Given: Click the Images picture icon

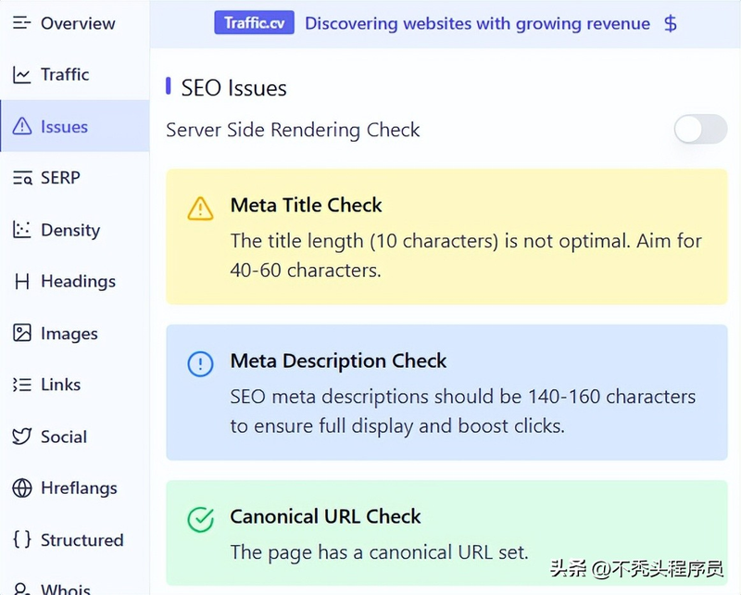Looking at the screenshot, I should pos(21,334).
